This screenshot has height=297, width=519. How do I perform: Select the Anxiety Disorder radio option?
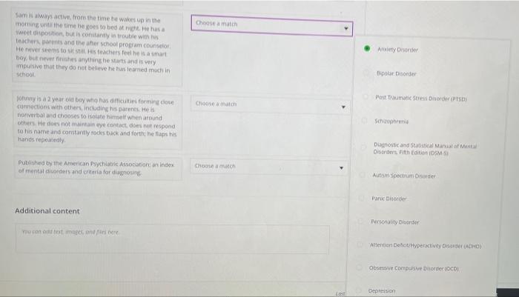tap(367, 49)
